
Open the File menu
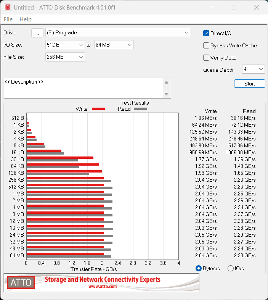[8, 19]
